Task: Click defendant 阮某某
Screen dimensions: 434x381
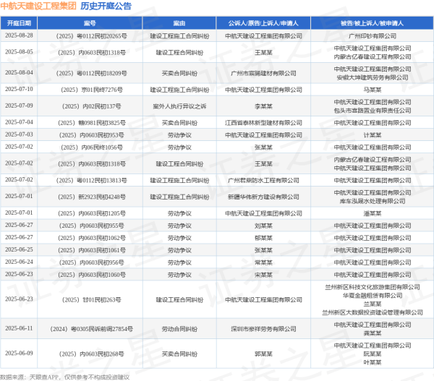Action: coord(373,354)
